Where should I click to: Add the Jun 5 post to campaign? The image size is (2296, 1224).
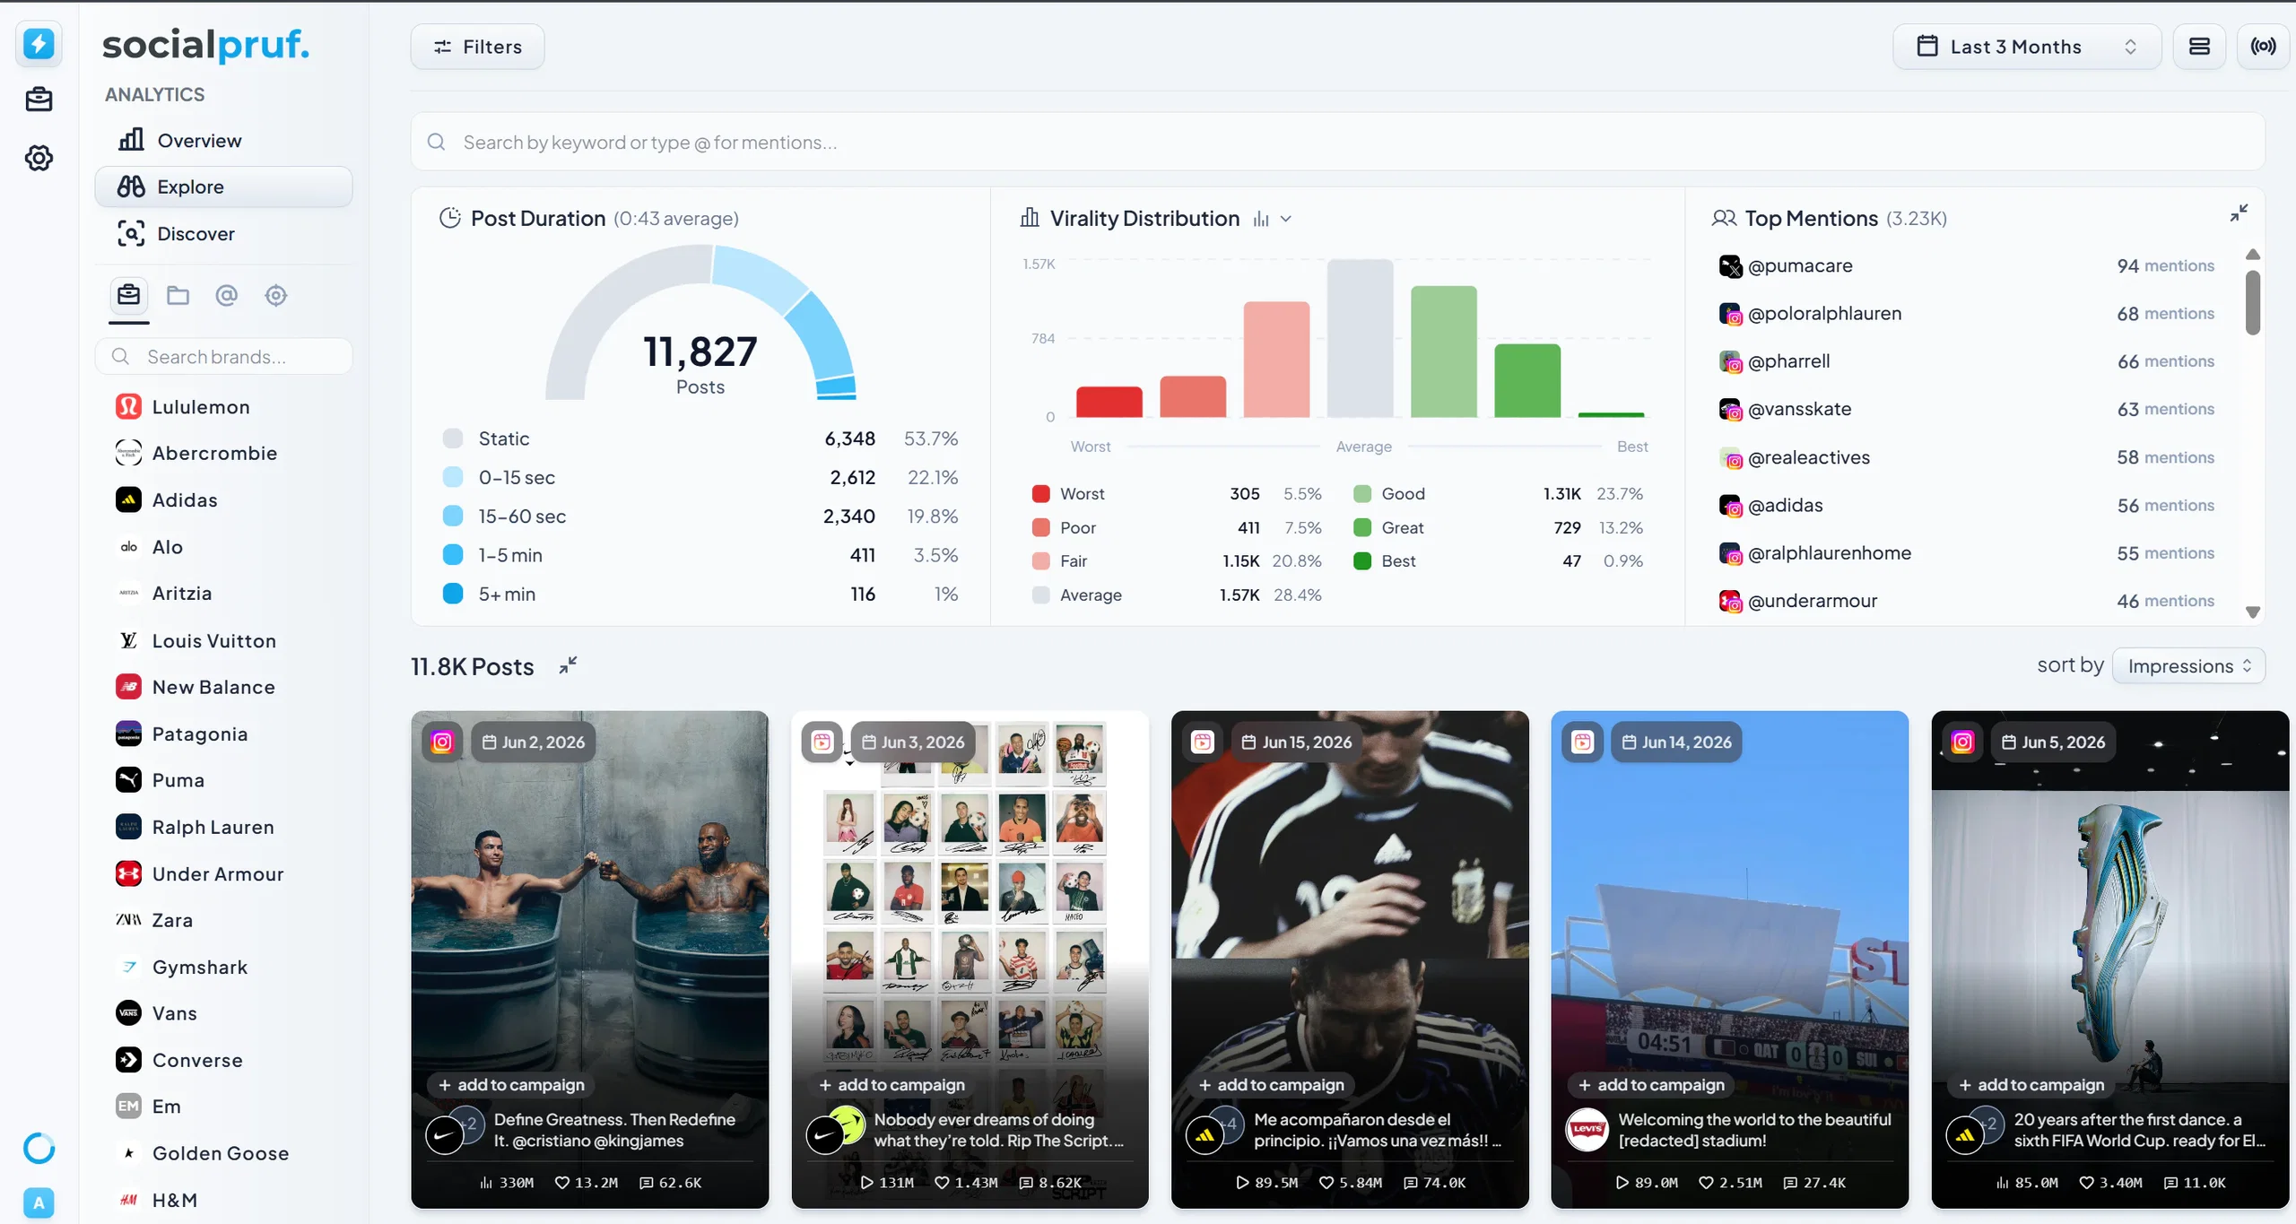(x=2031, y=1084)
